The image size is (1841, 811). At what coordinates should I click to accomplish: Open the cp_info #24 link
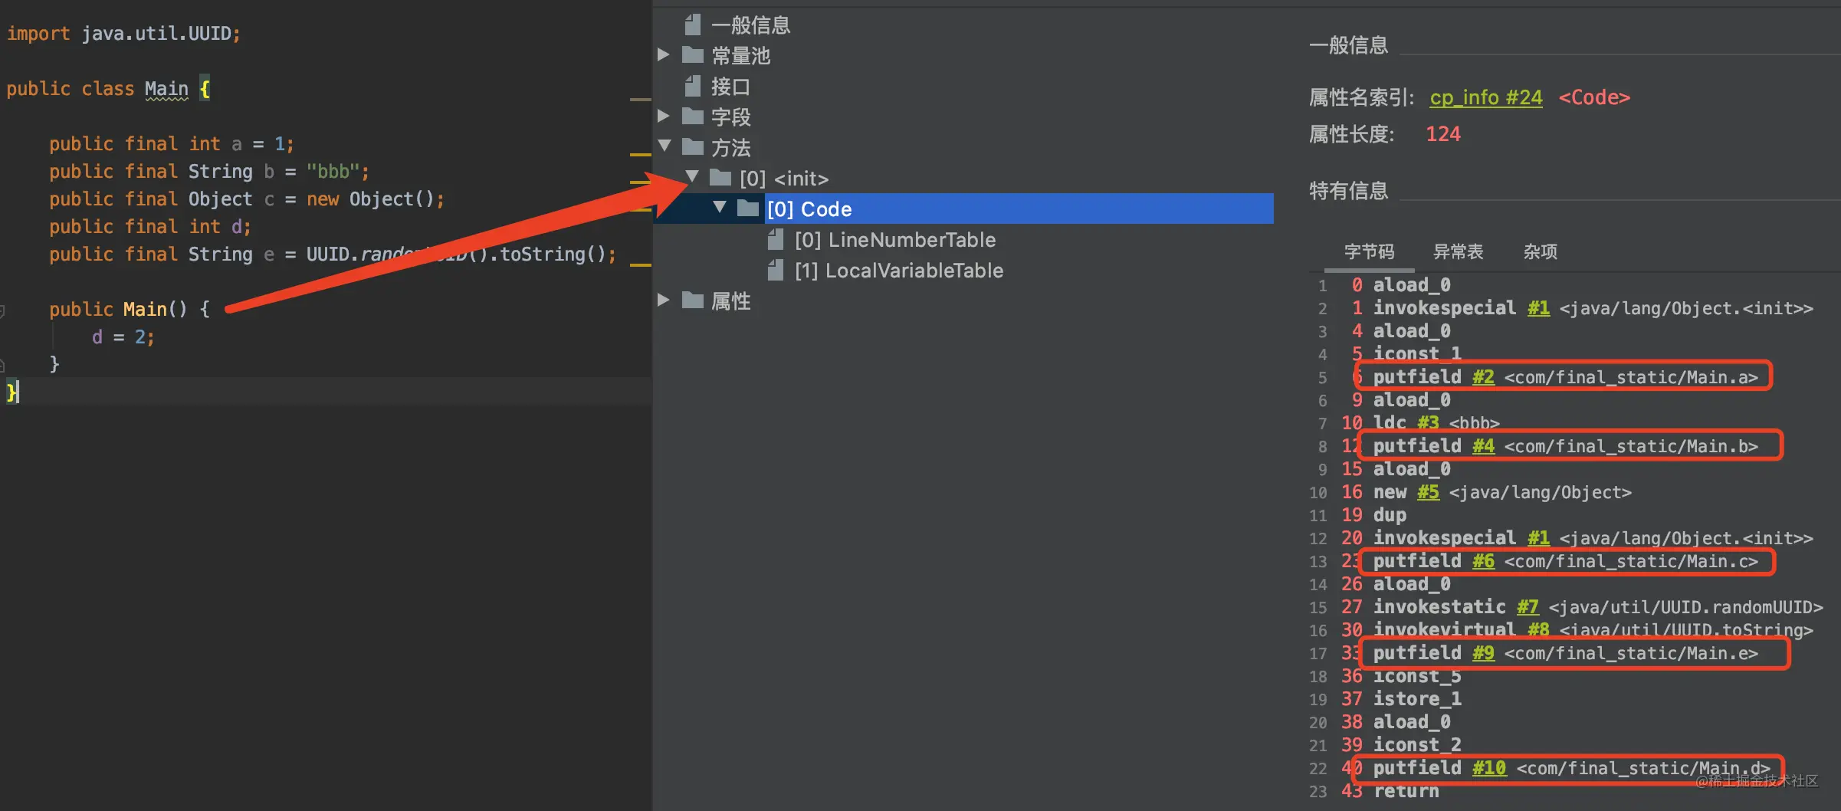pos(1486,97)
